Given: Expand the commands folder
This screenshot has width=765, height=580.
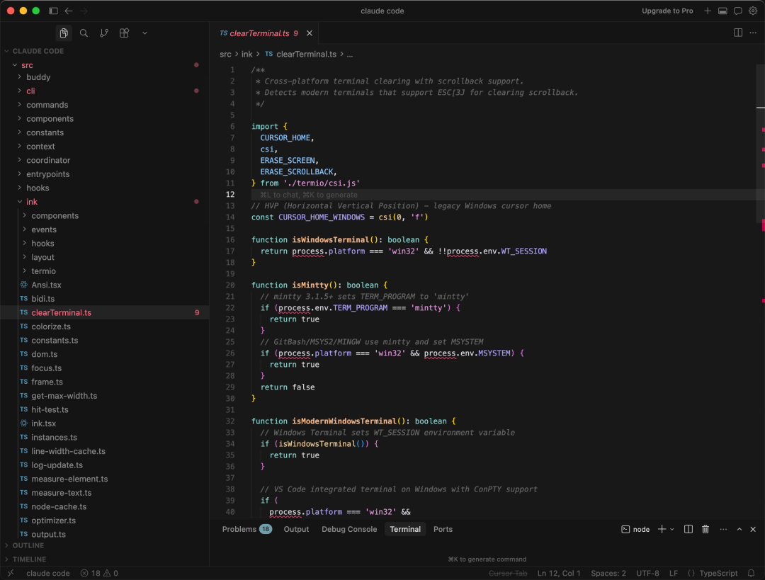Looking at the screenshot, I should point(47,105).
